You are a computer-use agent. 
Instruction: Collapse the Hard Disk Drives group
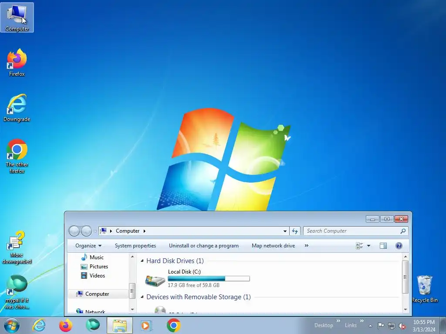click(x=142, y=261)
